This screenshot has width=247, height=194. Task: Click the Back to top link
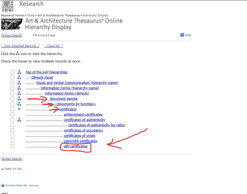coord(13,169)
